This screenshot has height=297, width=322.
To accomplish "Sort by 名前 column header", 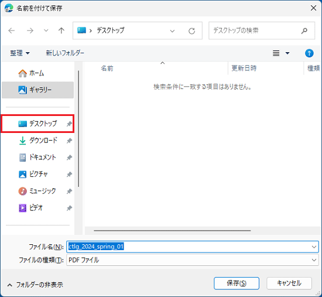I will tap(107, 68).
